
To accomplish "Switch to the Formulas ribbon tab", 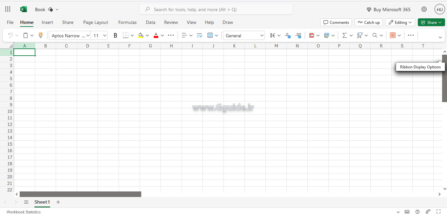I will [x=127, y=22].
